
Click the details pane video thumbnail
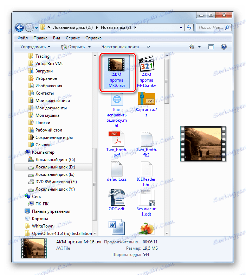(34, 248)
